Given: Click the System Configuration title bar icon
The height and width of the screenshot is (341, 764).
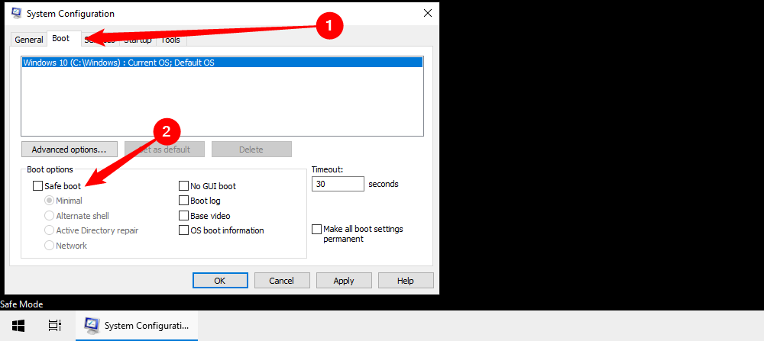Looking at the screenshot, I should coord(17,13).
